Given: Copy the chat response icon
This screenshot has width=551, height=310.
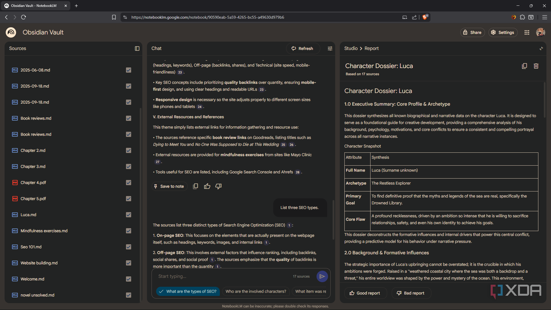Looking at the screenshot, I should pyautogui.click(x=195, y=186).
